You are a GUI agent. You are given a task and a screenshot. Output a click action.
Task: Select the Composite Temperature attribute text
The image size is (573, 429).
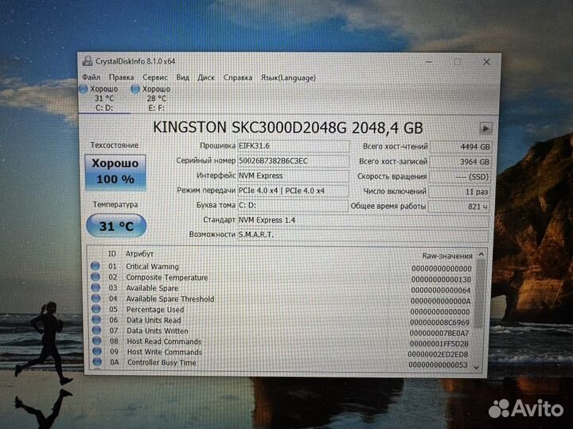coord(167,277)
